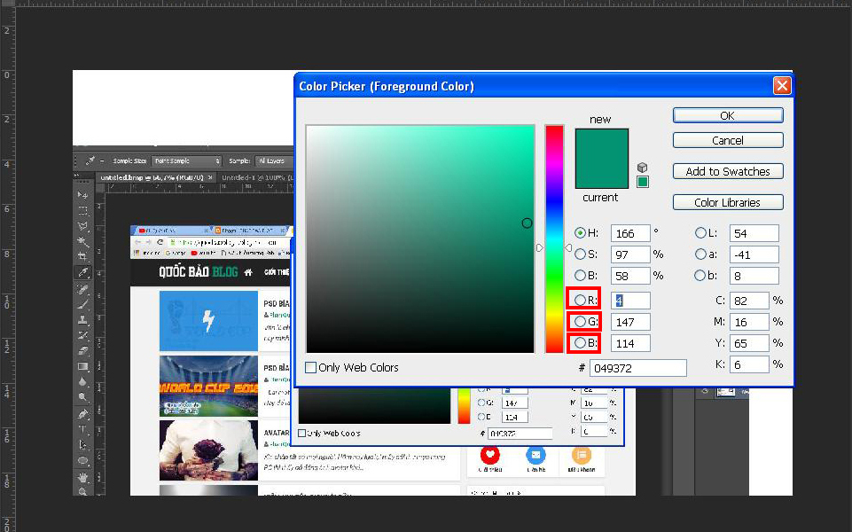Image resolution: width=852 pixels, height=532 pixels.
Task: Select the Hand tool
Action: [x=82, y=476]
